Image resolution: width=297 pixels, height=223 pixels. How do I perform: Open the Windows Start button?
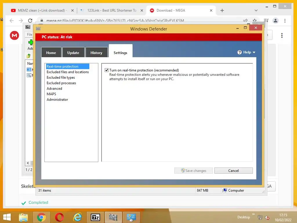coord(7,217)
